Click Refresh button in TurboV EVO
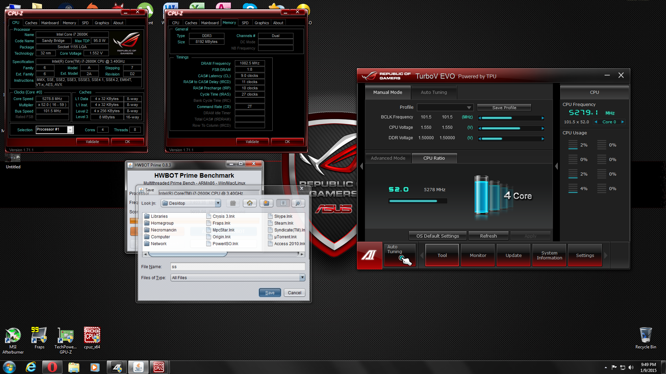 (x=488, y=236)
